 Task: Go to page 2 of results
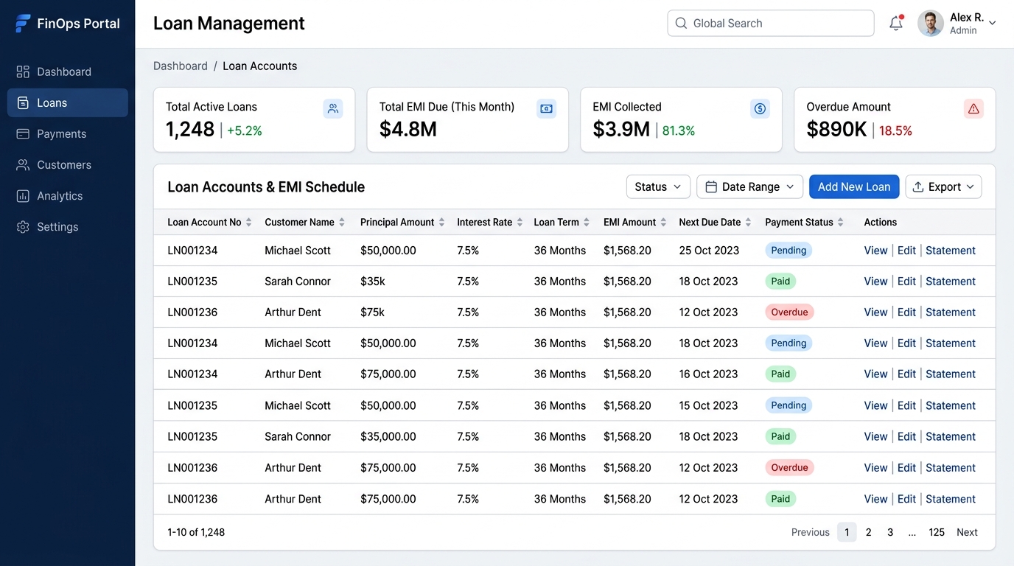click(x=868, y=532)
